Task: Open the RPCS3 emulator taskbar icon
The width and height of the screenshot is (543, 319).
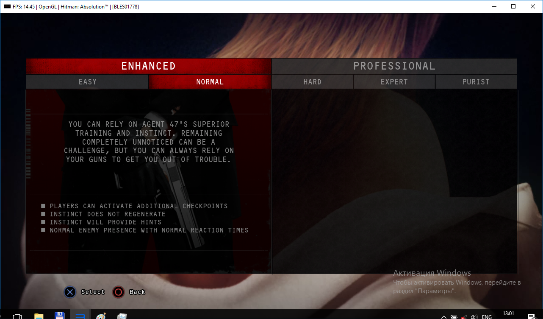Action: pos(80,316)
